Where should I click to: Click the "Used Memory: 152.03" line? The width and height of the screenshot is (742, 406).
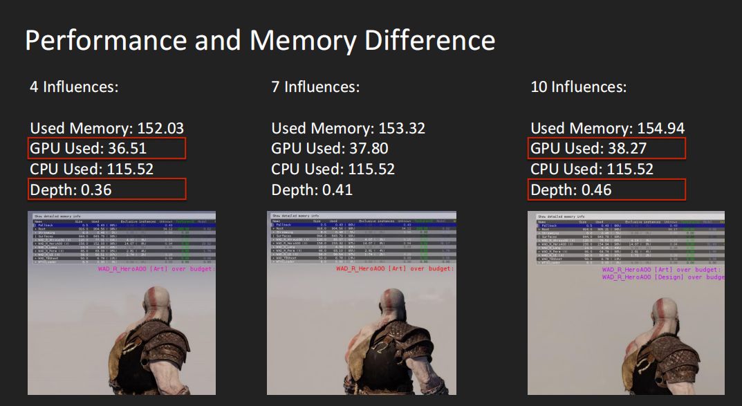tap(106, 128)
